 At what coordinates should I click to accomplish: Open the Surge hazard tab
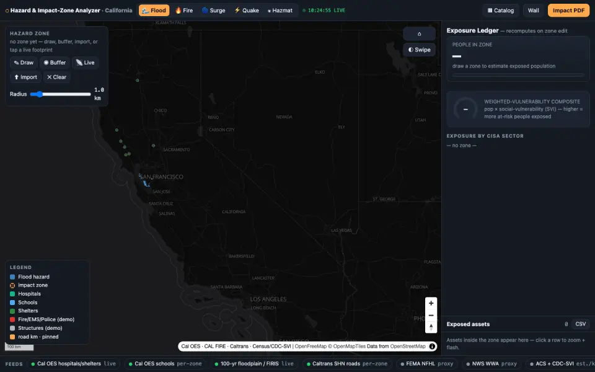coord(214,11)
